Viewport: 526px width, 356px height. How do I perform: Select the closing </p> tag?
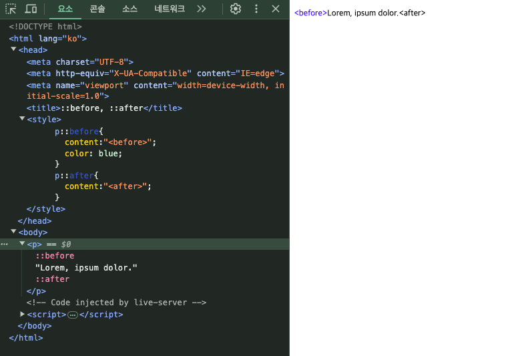[36, 291]
